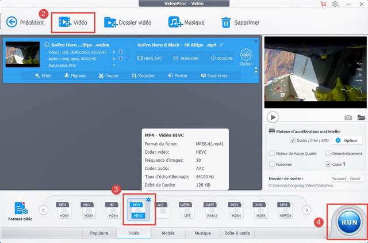Open the Format cible settings

pos(21,211)
